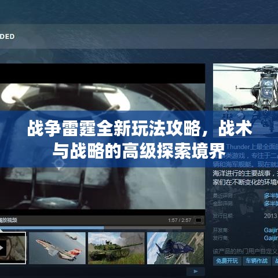
Task: Select the 免费开玩 tag
Action: coord(227,261)
